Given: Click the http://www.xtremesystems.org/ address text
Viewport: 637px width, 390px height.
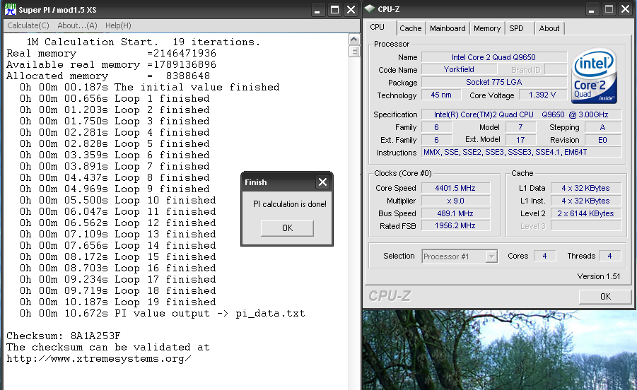Looking at the screenshot, I should [99, 359].
